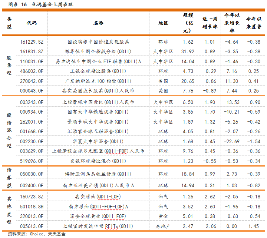Click name 上投摩根全球多元配置(QDII-FOF)人民币
Screen dimensions: 267x238
[x=98, y=151]
